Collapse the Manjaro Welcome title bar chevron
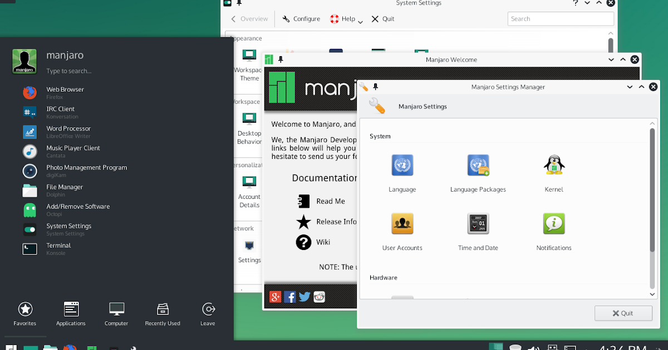Screen dimensions: 668x350 (x=610, y=59)
